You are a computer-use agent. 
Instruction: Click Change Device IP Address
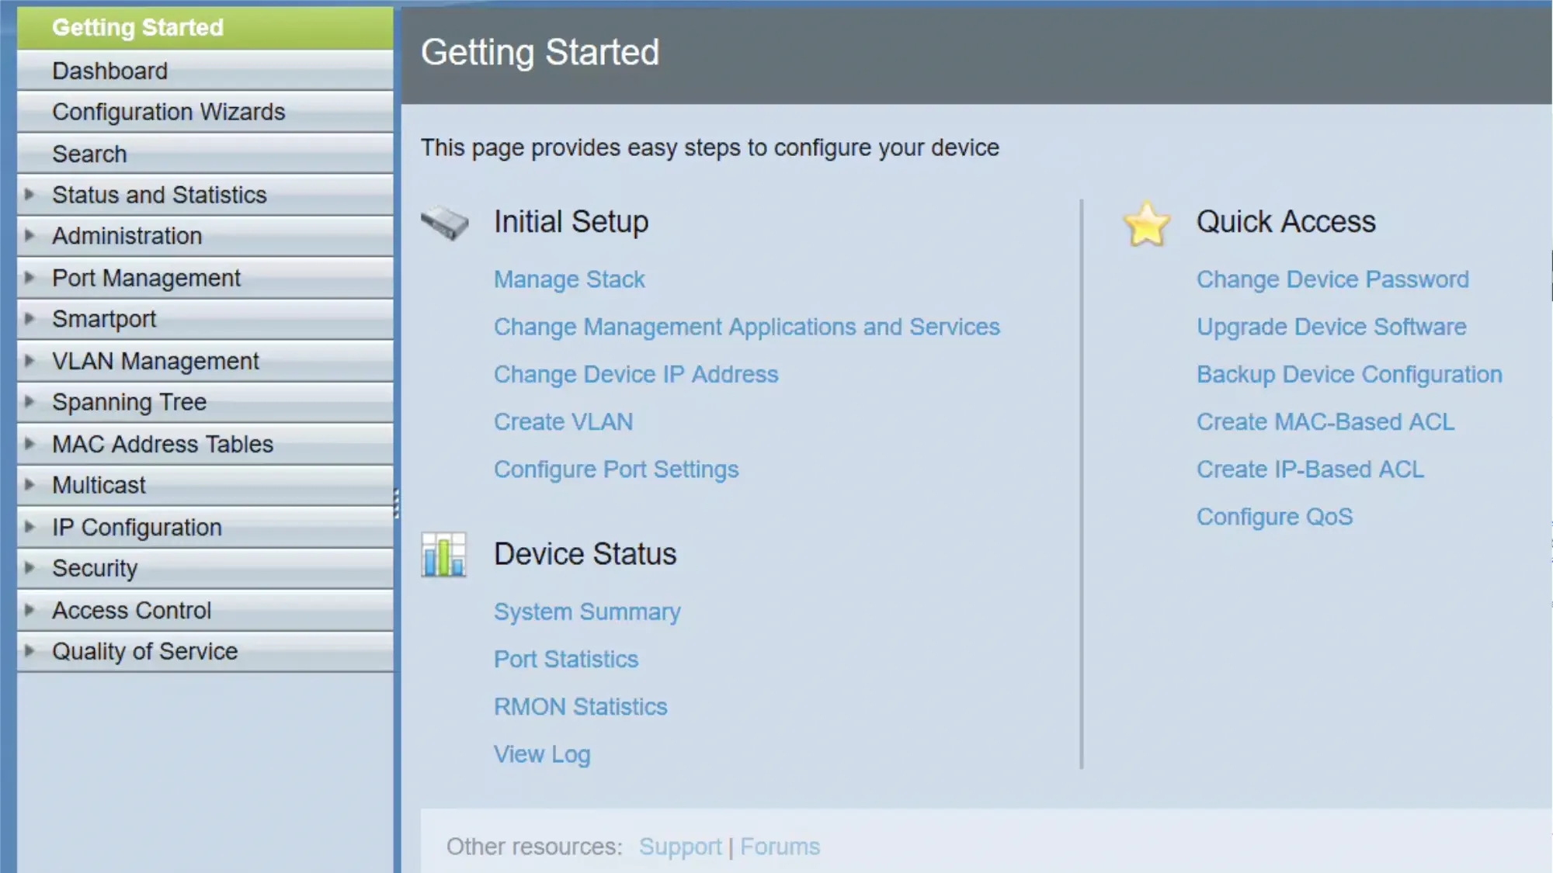tap(636, 374)
